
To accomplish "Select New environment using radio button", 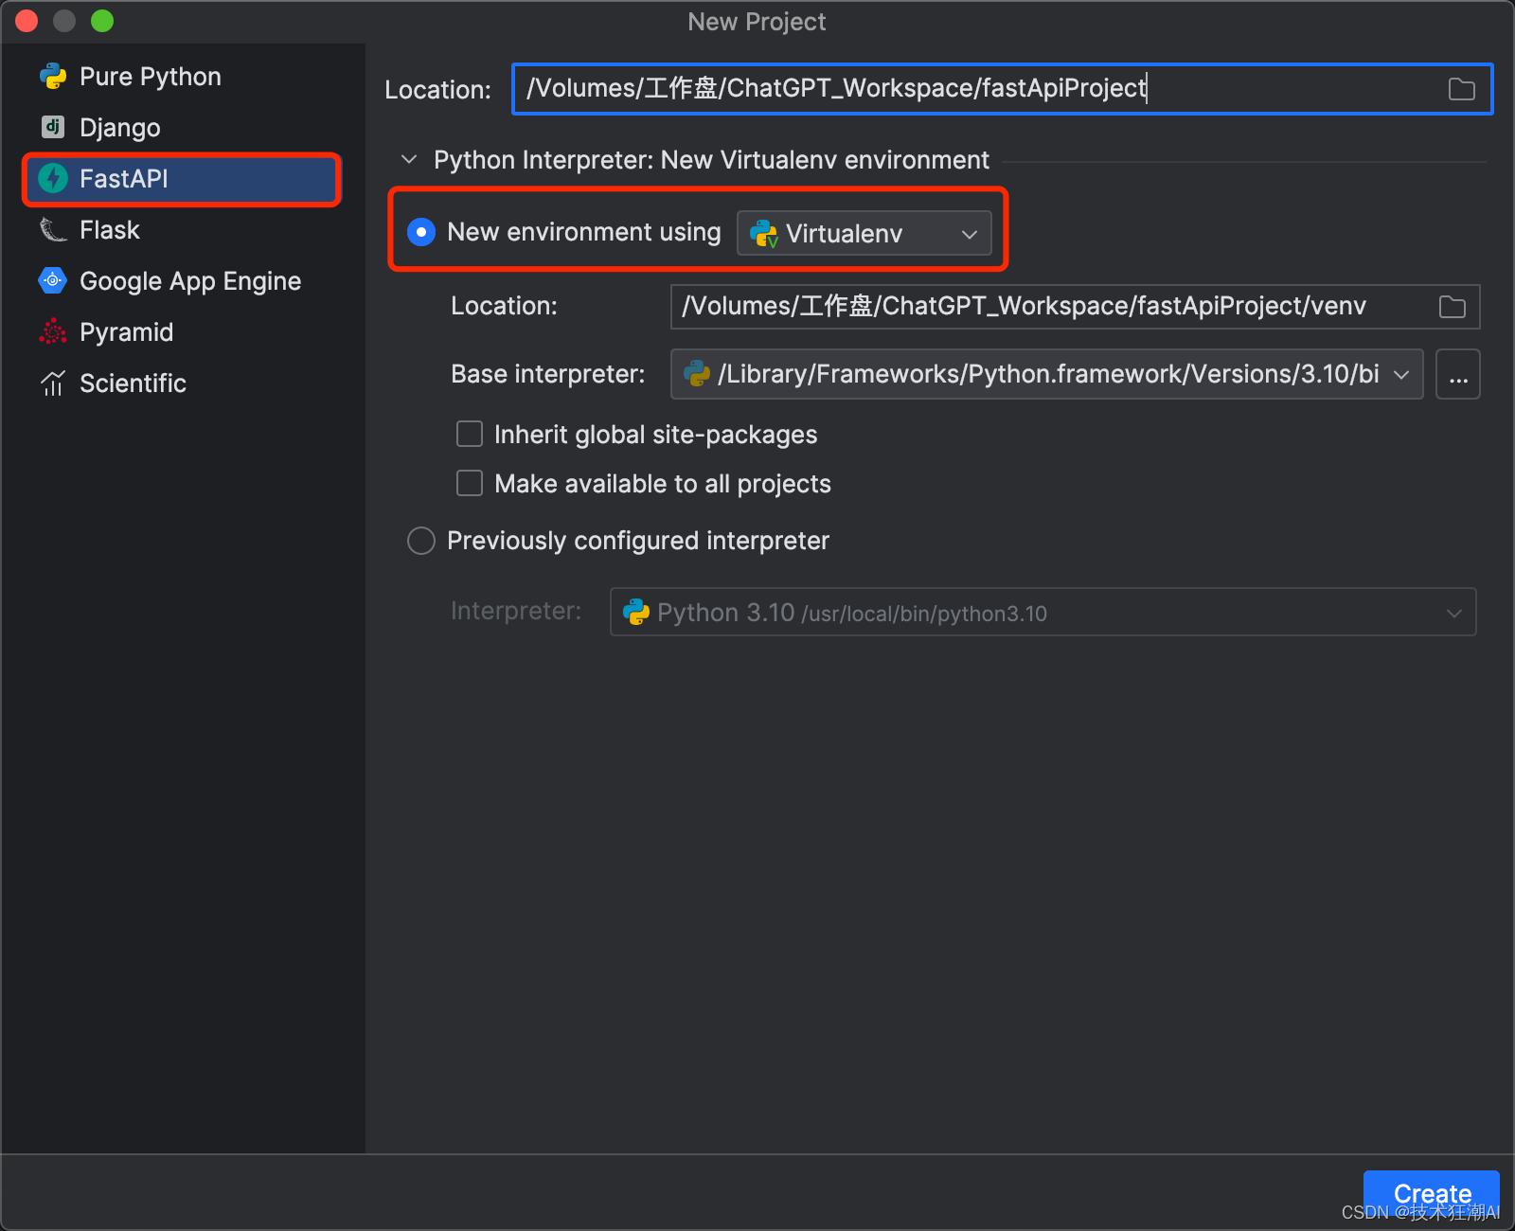I will [x=421, y=232].
